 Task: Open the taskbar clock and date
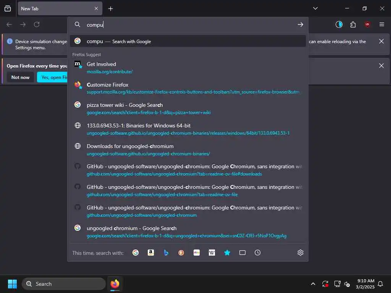click(x=365, y=284)
